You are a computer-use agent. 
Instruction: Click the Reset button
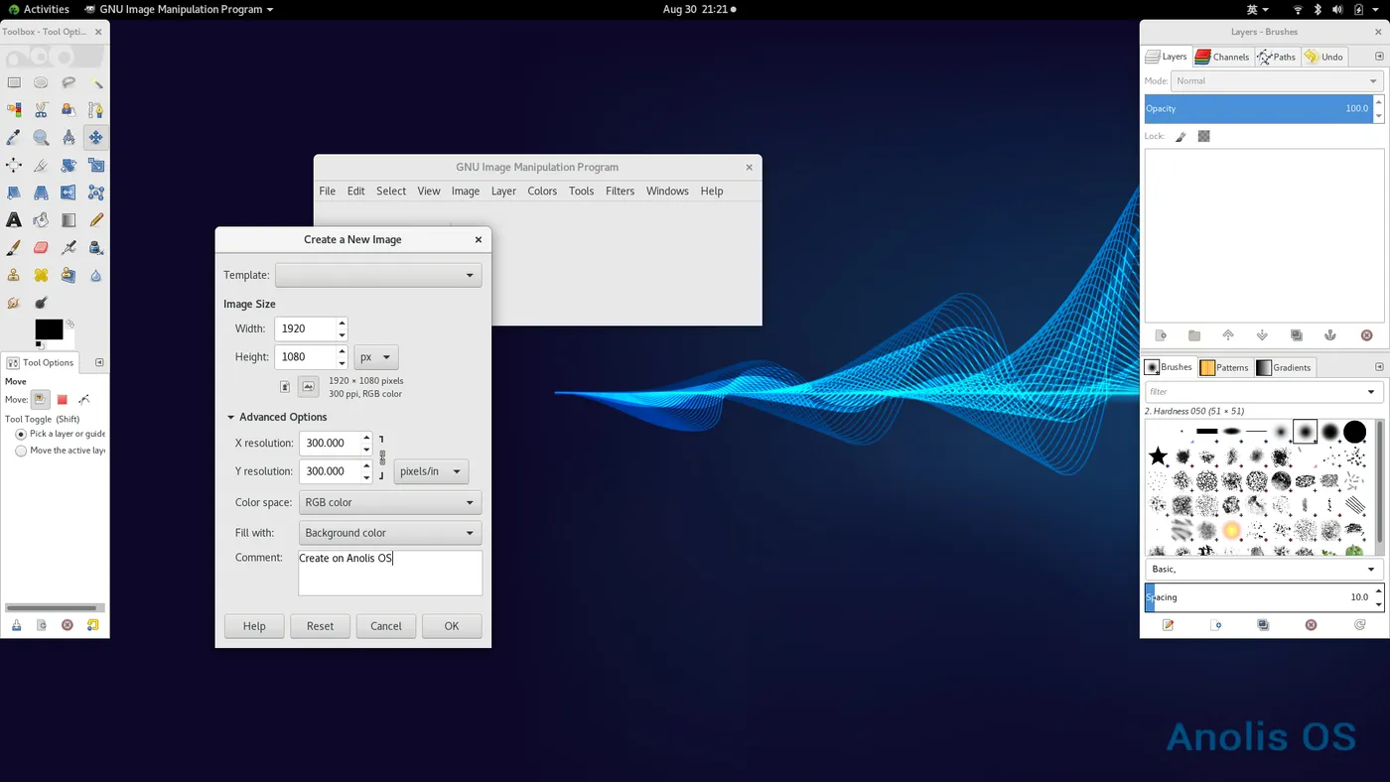[x=320, y=626]
